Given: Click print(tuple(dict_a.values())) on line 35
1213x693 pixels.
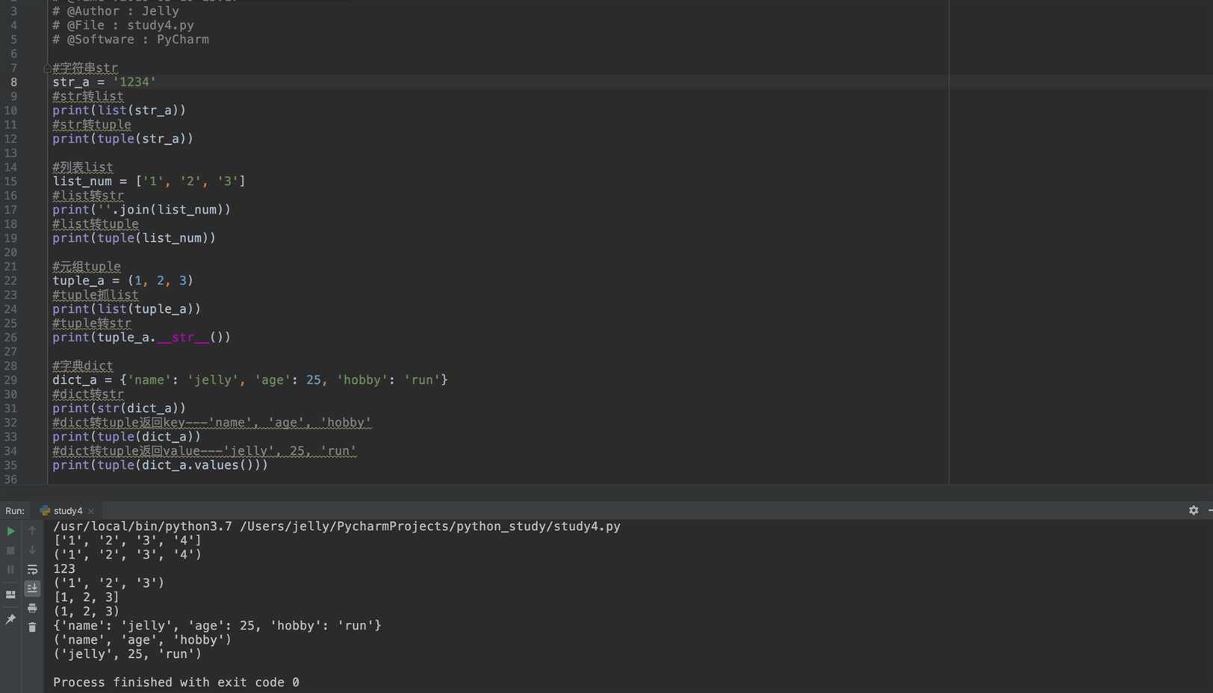Looking at the screenshot, I should (x=160, y=465).
